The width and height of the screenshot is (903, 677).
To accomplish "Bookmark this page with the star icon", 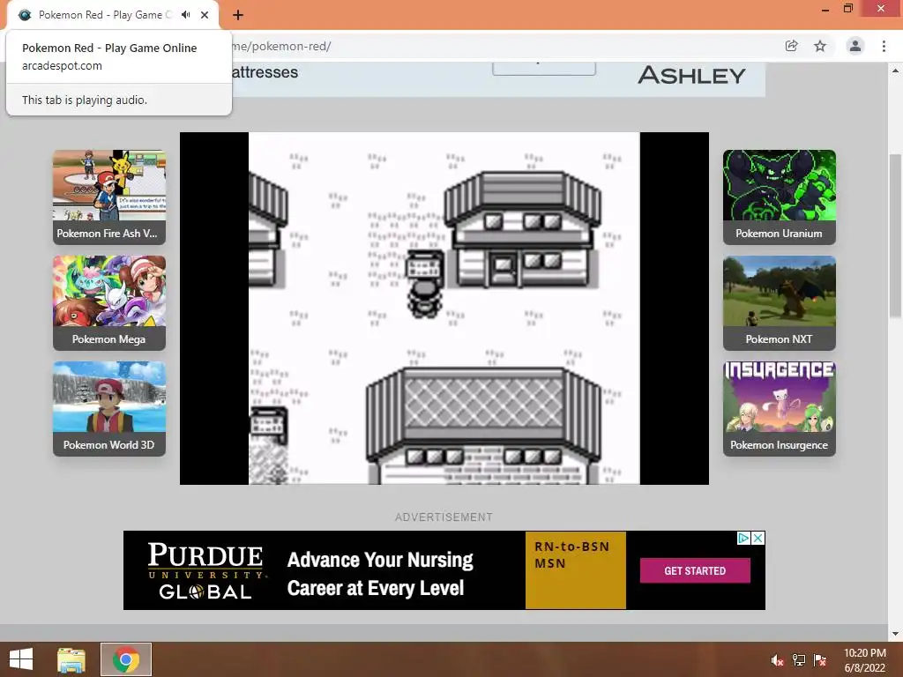I will pyautogui.click(x=820, y=46).
